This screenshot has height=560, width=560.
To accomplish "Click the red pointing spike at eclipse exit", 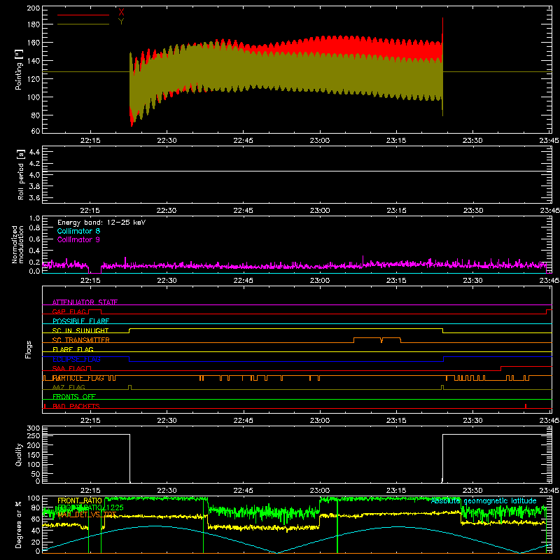I will pyautogui.click(x=442, y=30).
